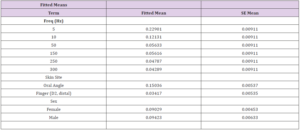Image resolution: width=300 pixels, height=130 pixels.
Task: Click the 'Fitted Mean' column header
Action: coord(154,13)
